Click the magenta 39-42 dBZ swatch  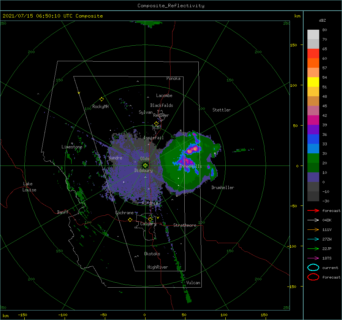tap(313, 120)
